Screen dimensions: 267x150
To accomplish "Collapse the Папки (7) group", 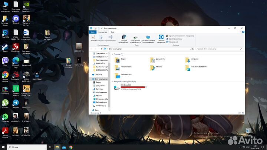I will click(113, 54).
